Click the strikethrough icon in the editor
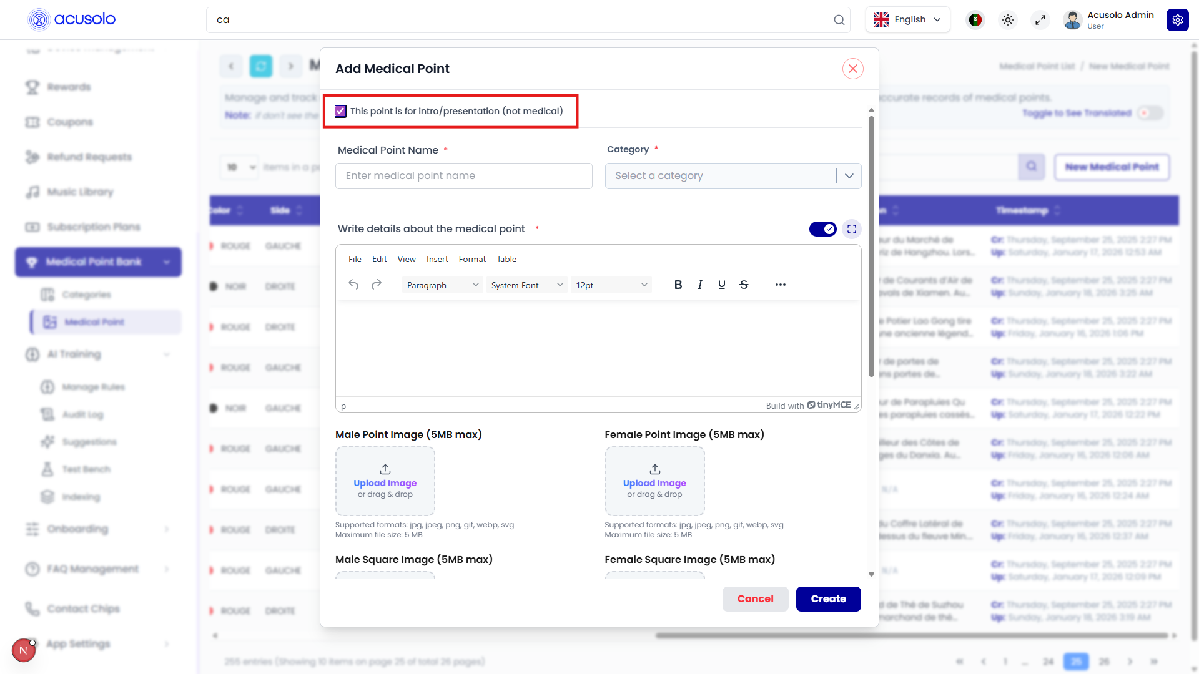 tap(744, 285)
